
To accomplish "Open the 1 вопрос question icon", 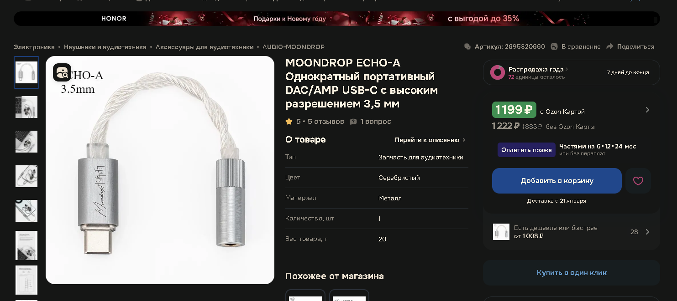I will tap(353, 122).
